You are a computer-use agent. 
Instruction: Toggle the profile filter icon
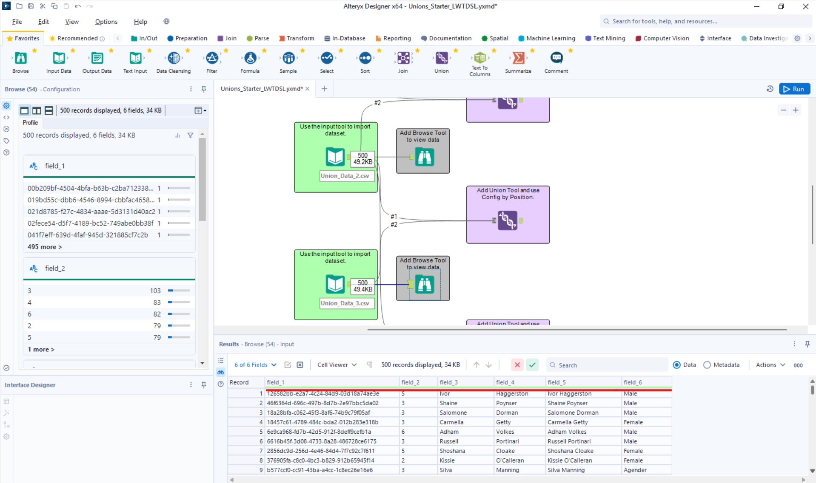[190, 136]
